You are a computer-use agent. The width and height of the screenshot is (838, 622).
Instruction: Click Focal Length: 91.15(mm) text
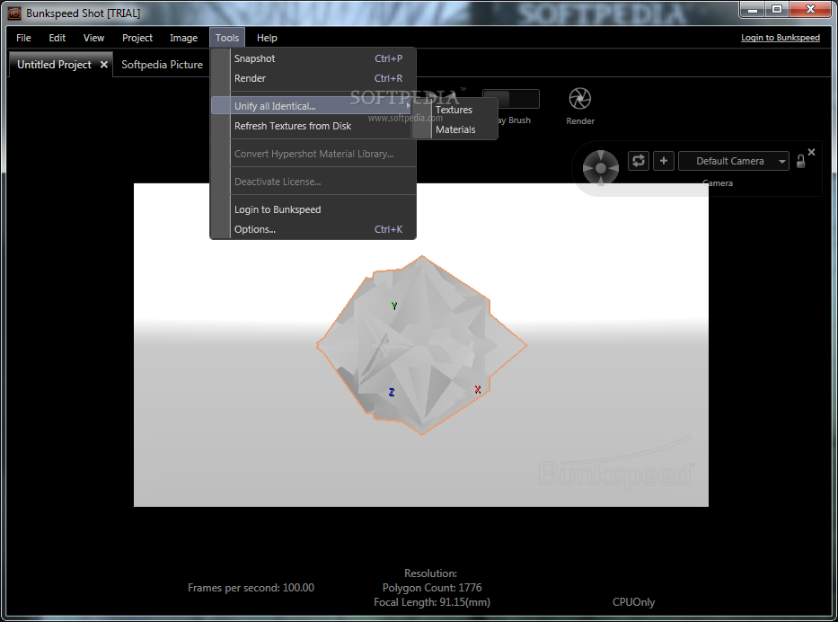(x=432, y=602)
